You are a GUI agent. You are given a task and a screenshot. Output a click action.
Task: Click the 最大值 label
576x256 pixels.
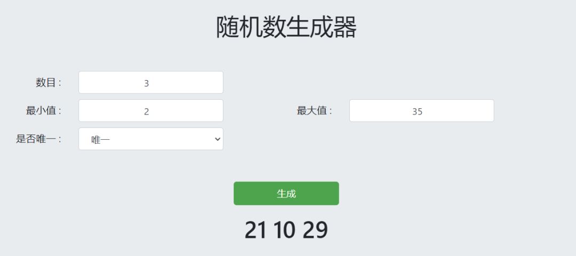(314, 111)
